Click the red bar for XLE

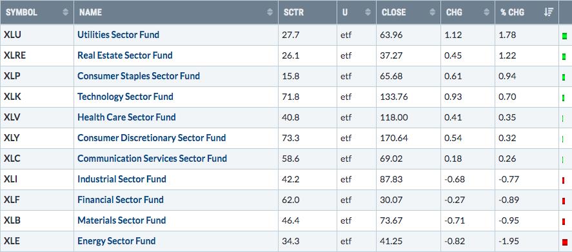(565, 242)
